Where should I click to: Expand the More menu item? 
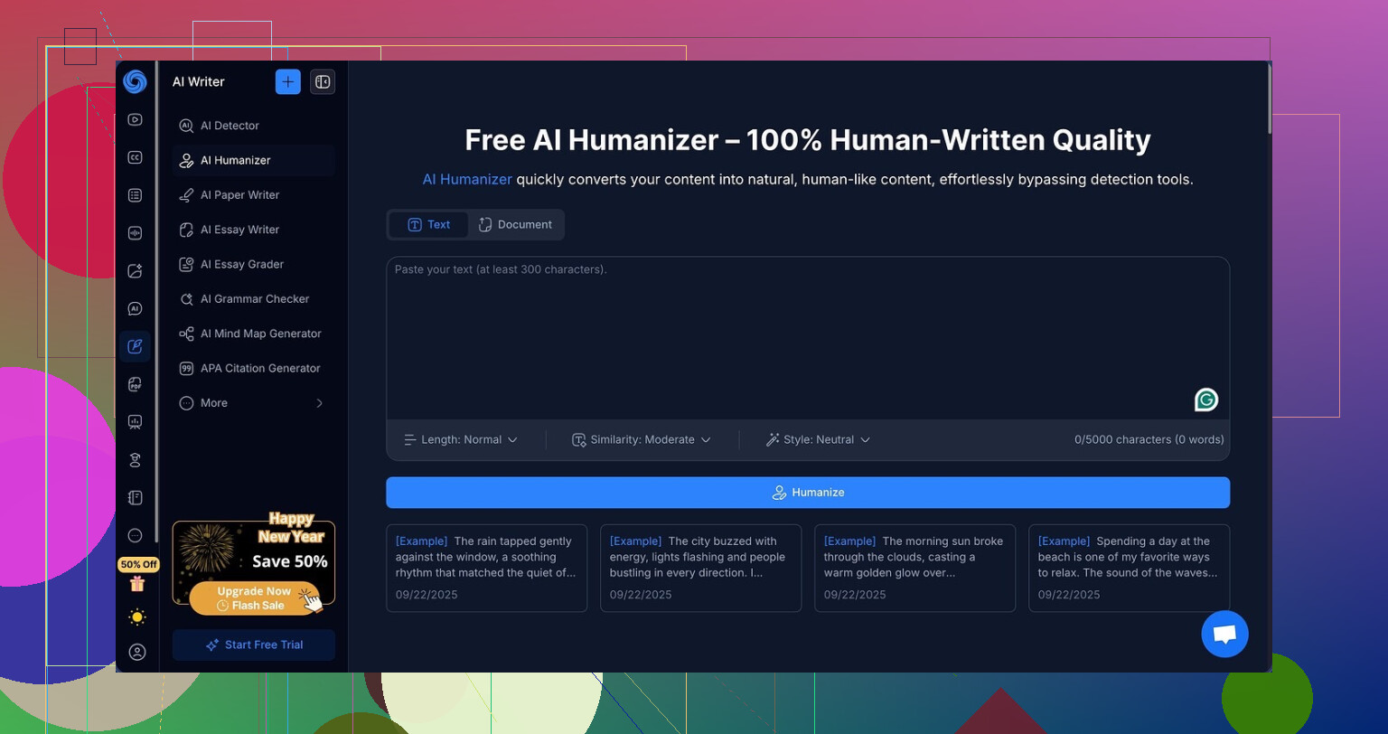(213, 402)
